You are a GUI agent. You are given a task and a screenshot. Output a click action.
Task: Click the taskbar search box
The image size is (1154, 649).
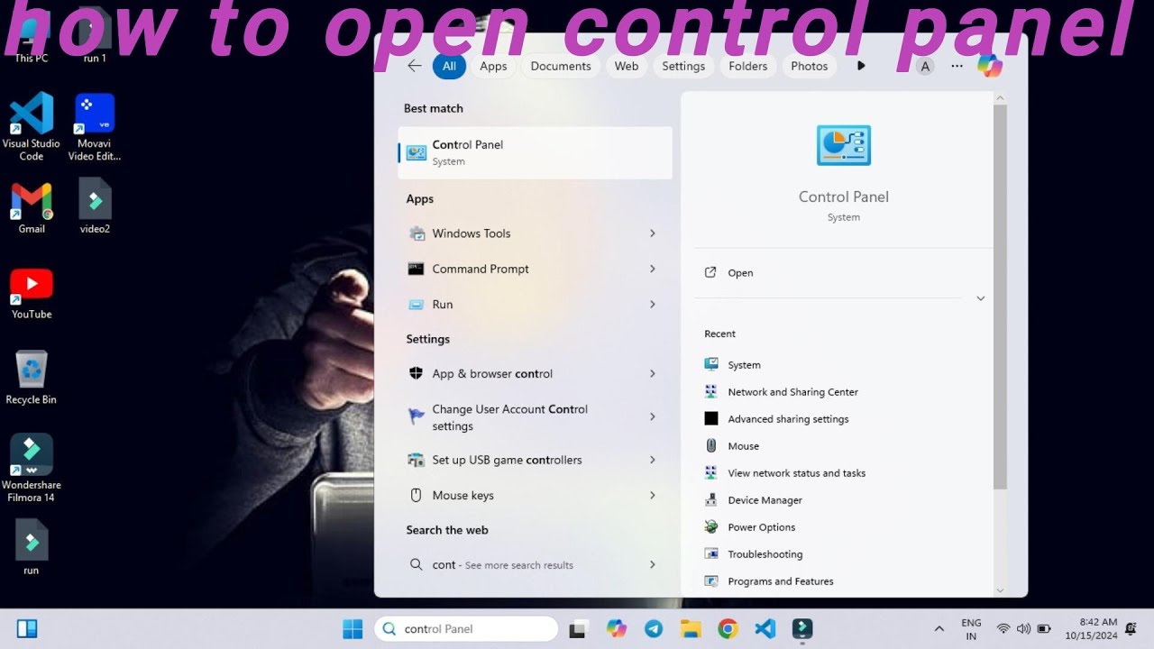(x=466, y=629)
